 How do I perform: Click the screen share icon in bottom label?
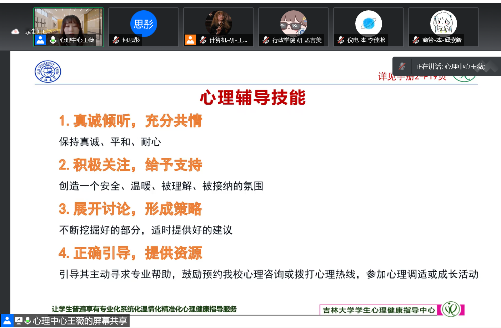click(x=19, y=321)
